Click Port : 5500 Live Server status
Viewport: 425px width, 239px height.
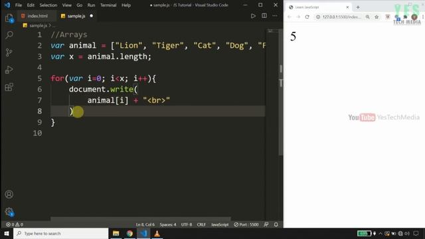pos(246,224)
